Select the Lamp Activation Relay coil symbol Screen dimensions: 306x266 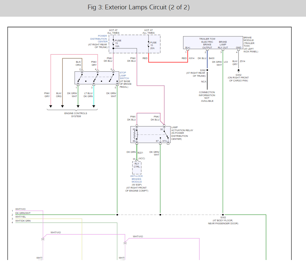135,135
